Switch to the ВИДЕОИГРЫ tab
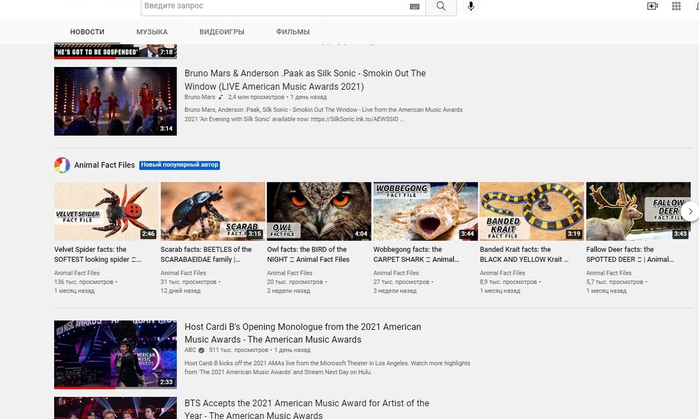Screen dimensions: 699x419 [x=222, y=32]
